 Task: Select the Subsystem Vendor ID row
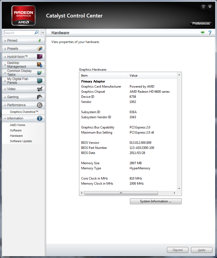click(x=128, y=117)
